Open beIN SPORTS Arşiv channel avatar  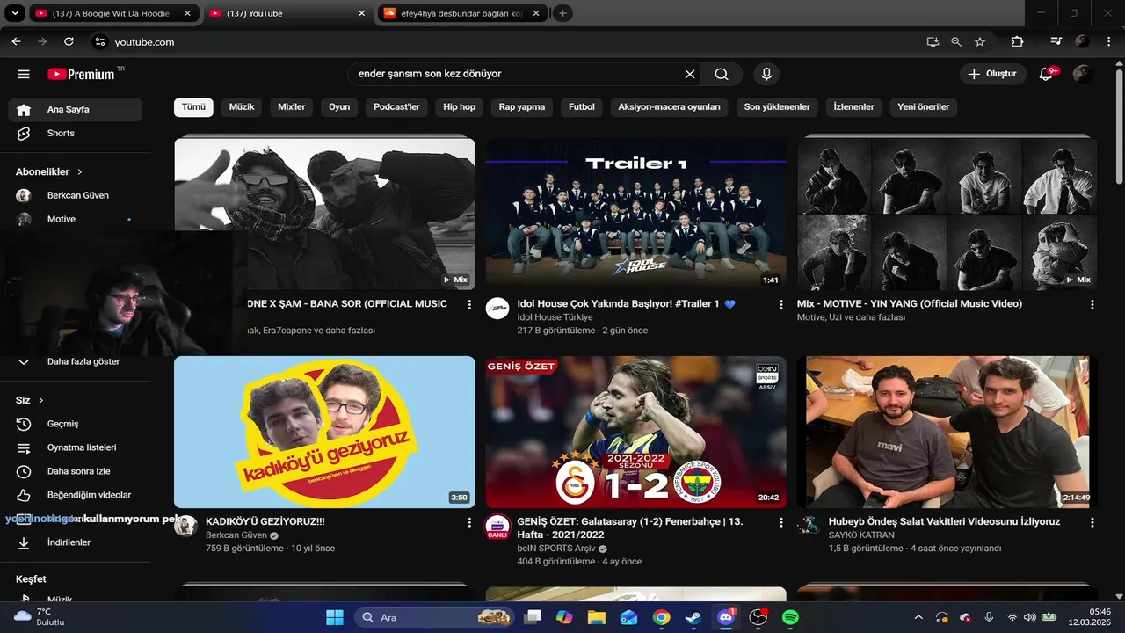point(497,526)
